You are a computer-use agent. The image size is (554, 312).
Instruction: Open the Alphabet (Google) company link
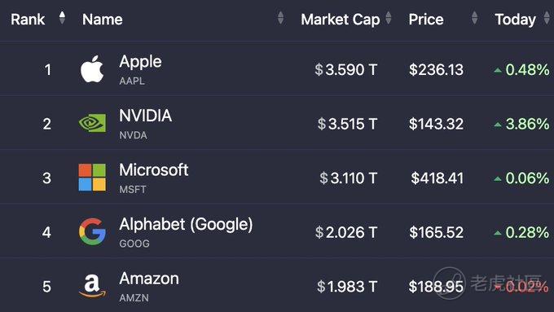(x=186, y=225)
